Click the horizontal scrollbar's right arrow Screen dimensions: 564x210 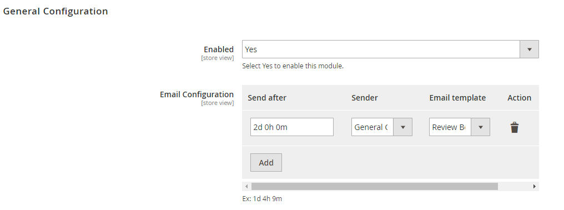click(x=535, y=186)
